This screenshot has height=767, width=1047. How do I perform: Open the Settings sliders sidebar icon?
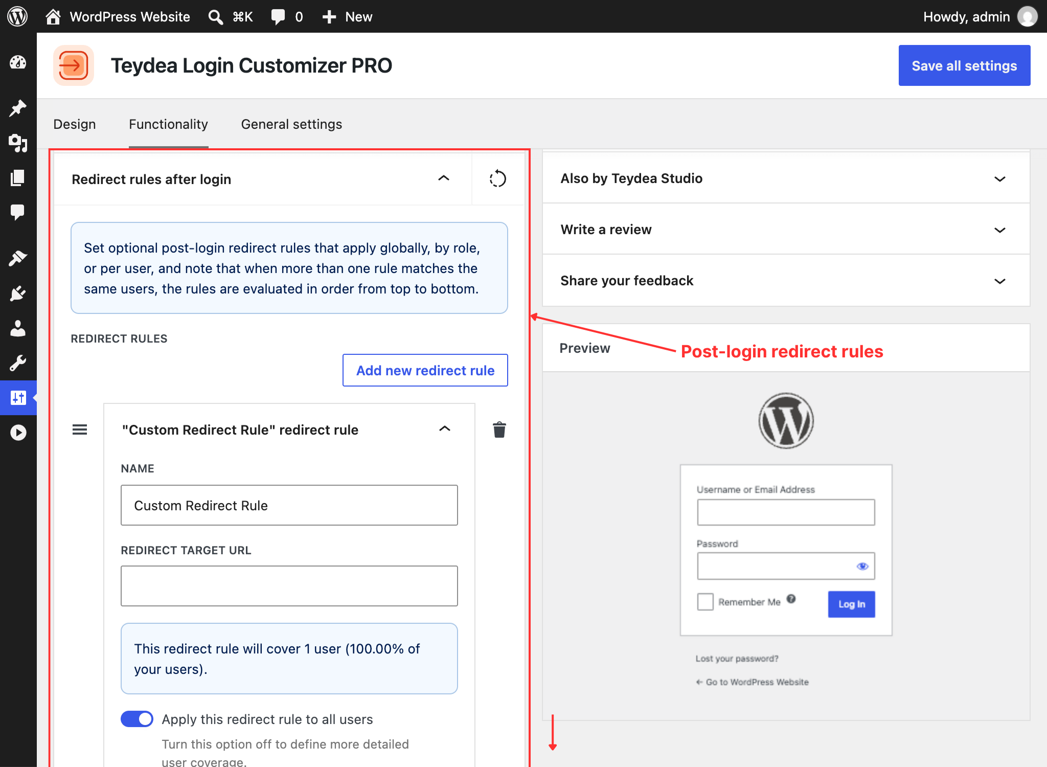[x=18, y=397]
